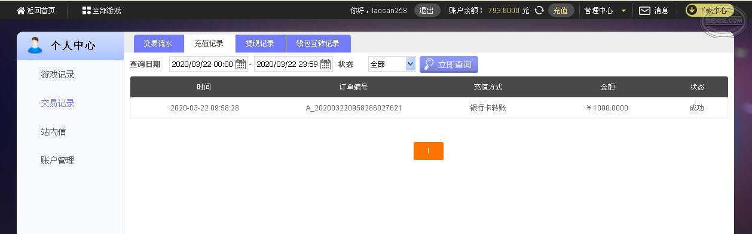The height and width of the screenshot is (234, 752).
Task: Click the 银行卡转账 cell
Action: coord(488,108)
